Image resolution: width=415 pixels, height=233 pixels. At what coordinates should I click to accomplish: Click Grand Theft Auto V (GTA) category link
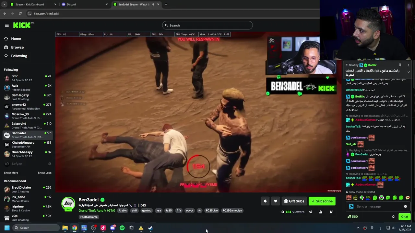coord(97,211)
